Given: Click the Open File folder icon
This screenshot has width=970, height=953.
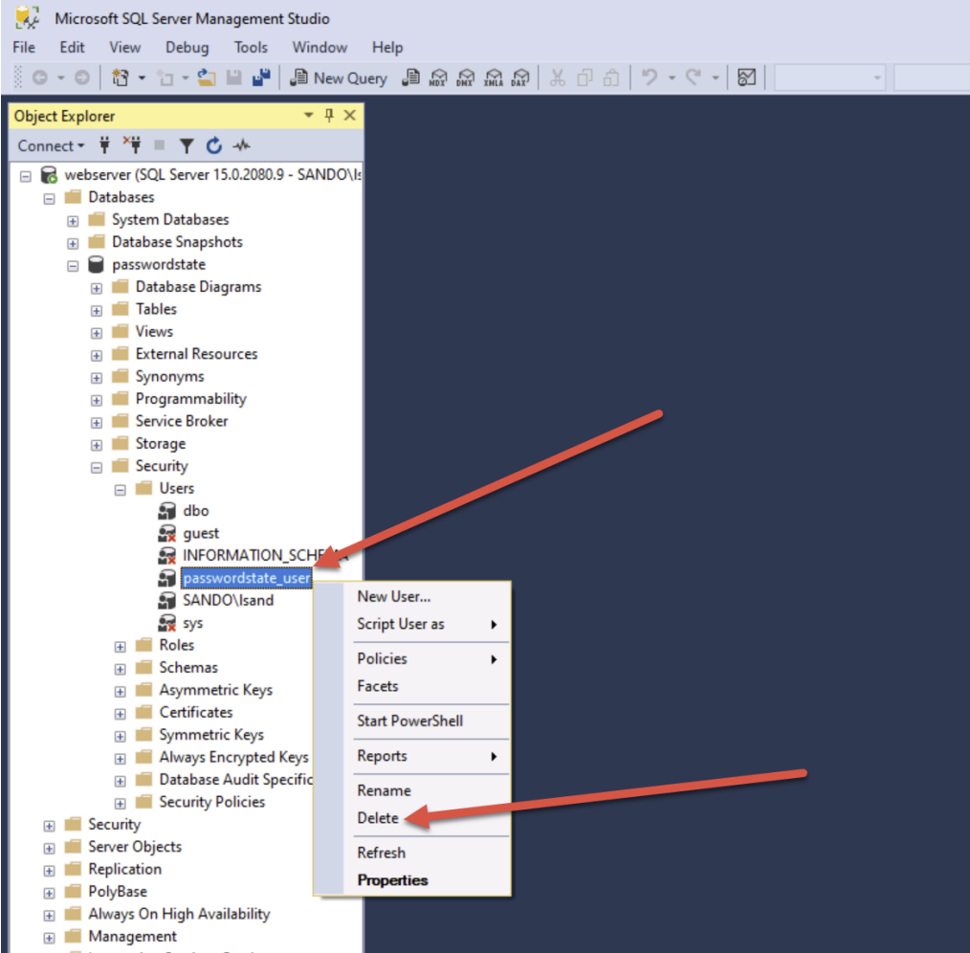Looking at the screenshot, I should [206, 78].
